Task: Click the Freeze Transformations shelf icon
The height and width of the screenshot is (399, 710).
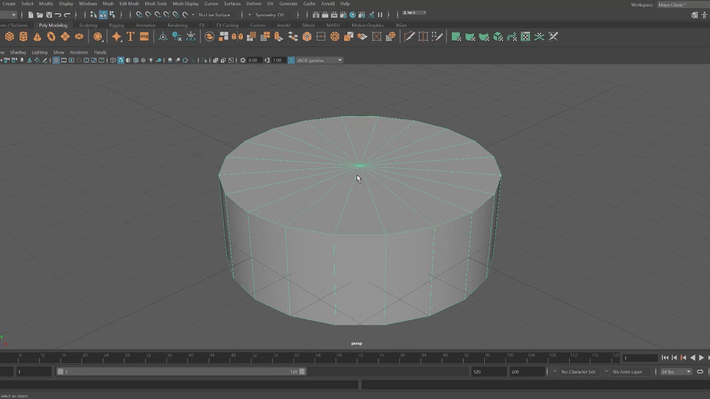Action: (x=191, y=37)
